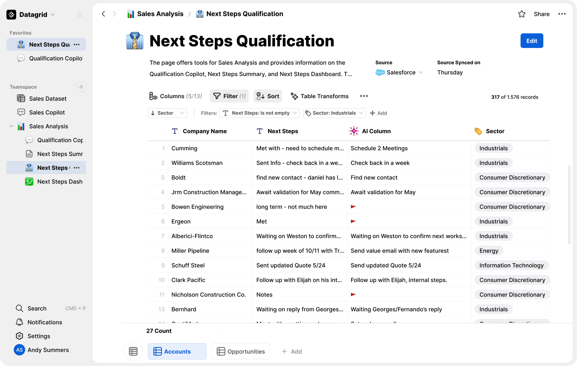
Task: Toggle the Filter panel
Action: click(x=229, y=96)
